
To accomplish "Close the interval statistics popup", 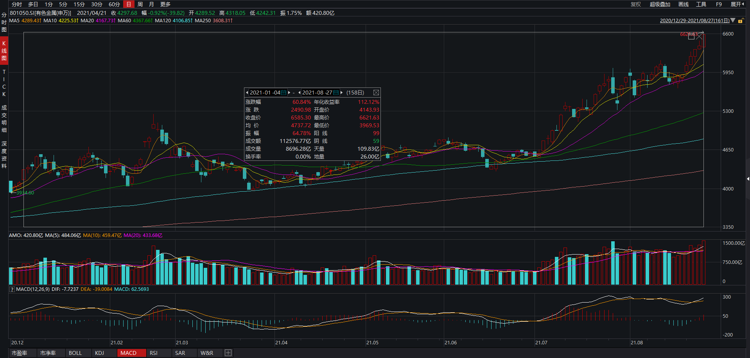I will click(x=376, y=93).
